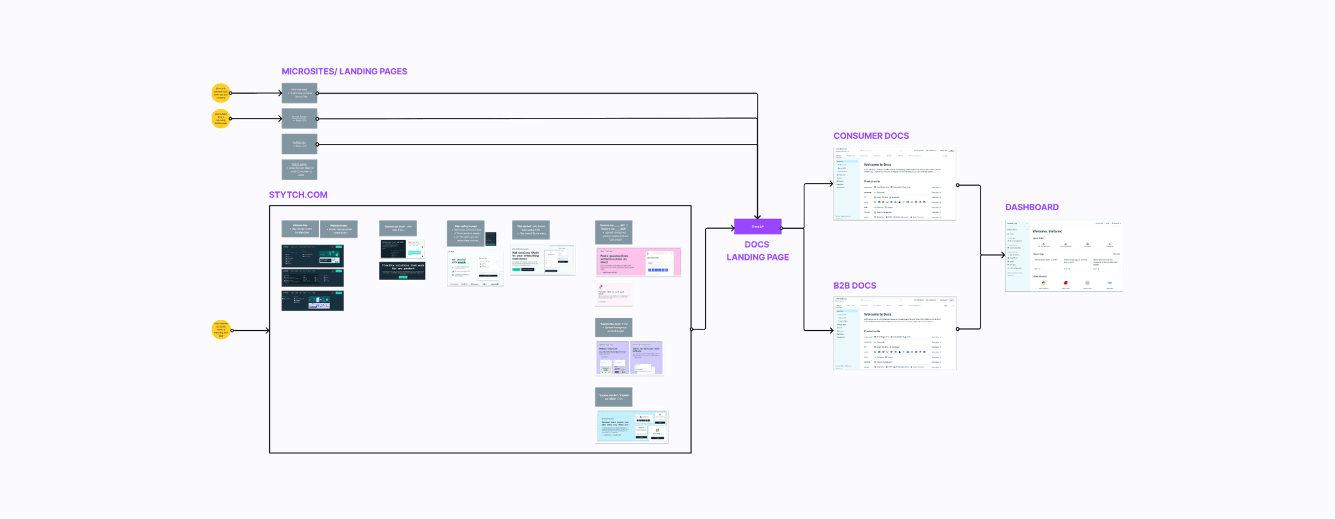1335x519 pixels.
Task: Select the Stytch Forum gray card
Action: coord(299,119)
